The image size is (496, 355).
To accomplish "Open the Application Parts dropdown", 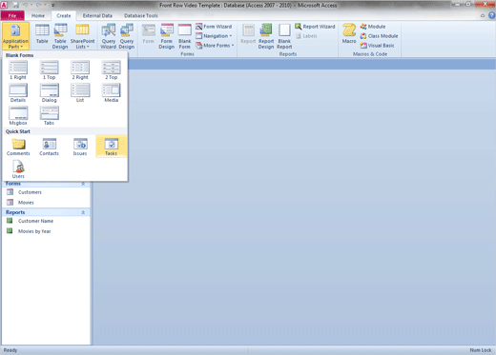I will click(x=15, y=36).
